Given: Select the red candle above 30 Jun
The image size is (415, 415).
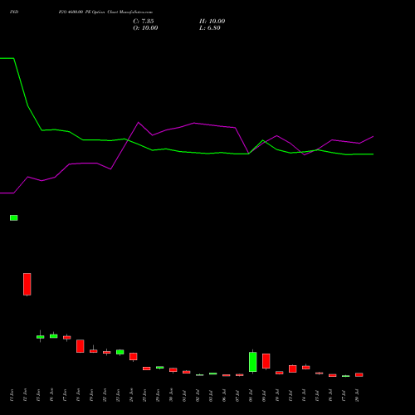Looking at the screenshot, I should pyautogui.click(x=173, y=370).
